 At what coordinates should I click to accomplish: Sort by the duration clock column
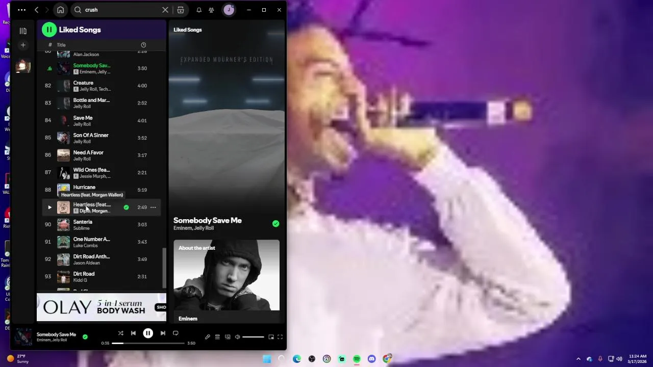pyautogui.click(x=143, y=45)
